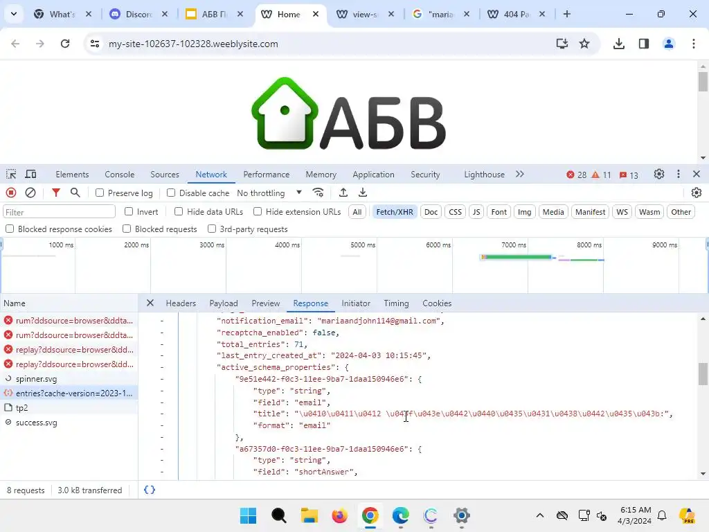709x532 pixels.
Task: Close the DevTools panel
Action: [x=697, y=174]
